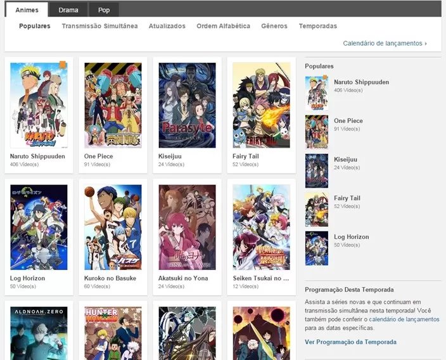Select the Transmissão Simultânea filter
Viewport: 446px width, 360px height.
(x=99, y=26)
